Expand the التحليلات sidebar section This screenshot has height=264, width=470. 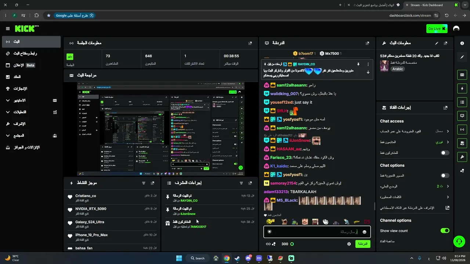(31, 112)
